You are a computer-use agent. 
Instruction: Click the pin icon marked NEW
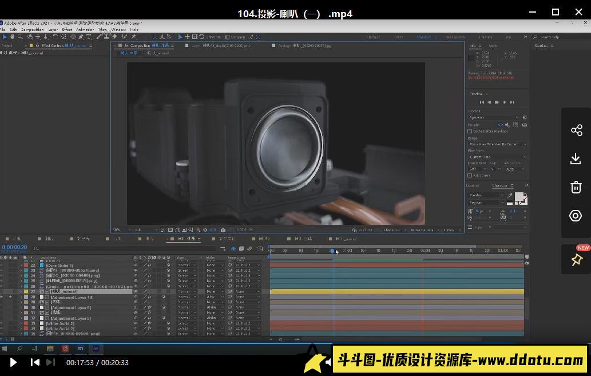click(x=577, y=259)
